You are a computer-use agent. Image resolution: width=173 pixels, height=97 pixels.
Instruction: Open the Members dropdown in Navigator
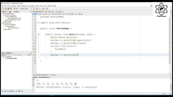click(9, 55)
